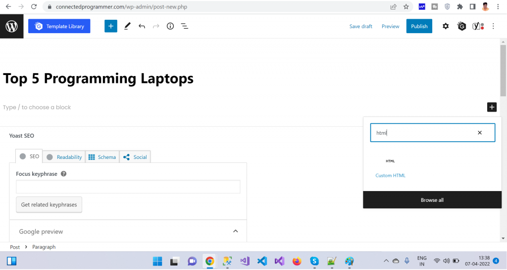Open document details info icon
Screen dimensions: 507x270
(170, 26)
